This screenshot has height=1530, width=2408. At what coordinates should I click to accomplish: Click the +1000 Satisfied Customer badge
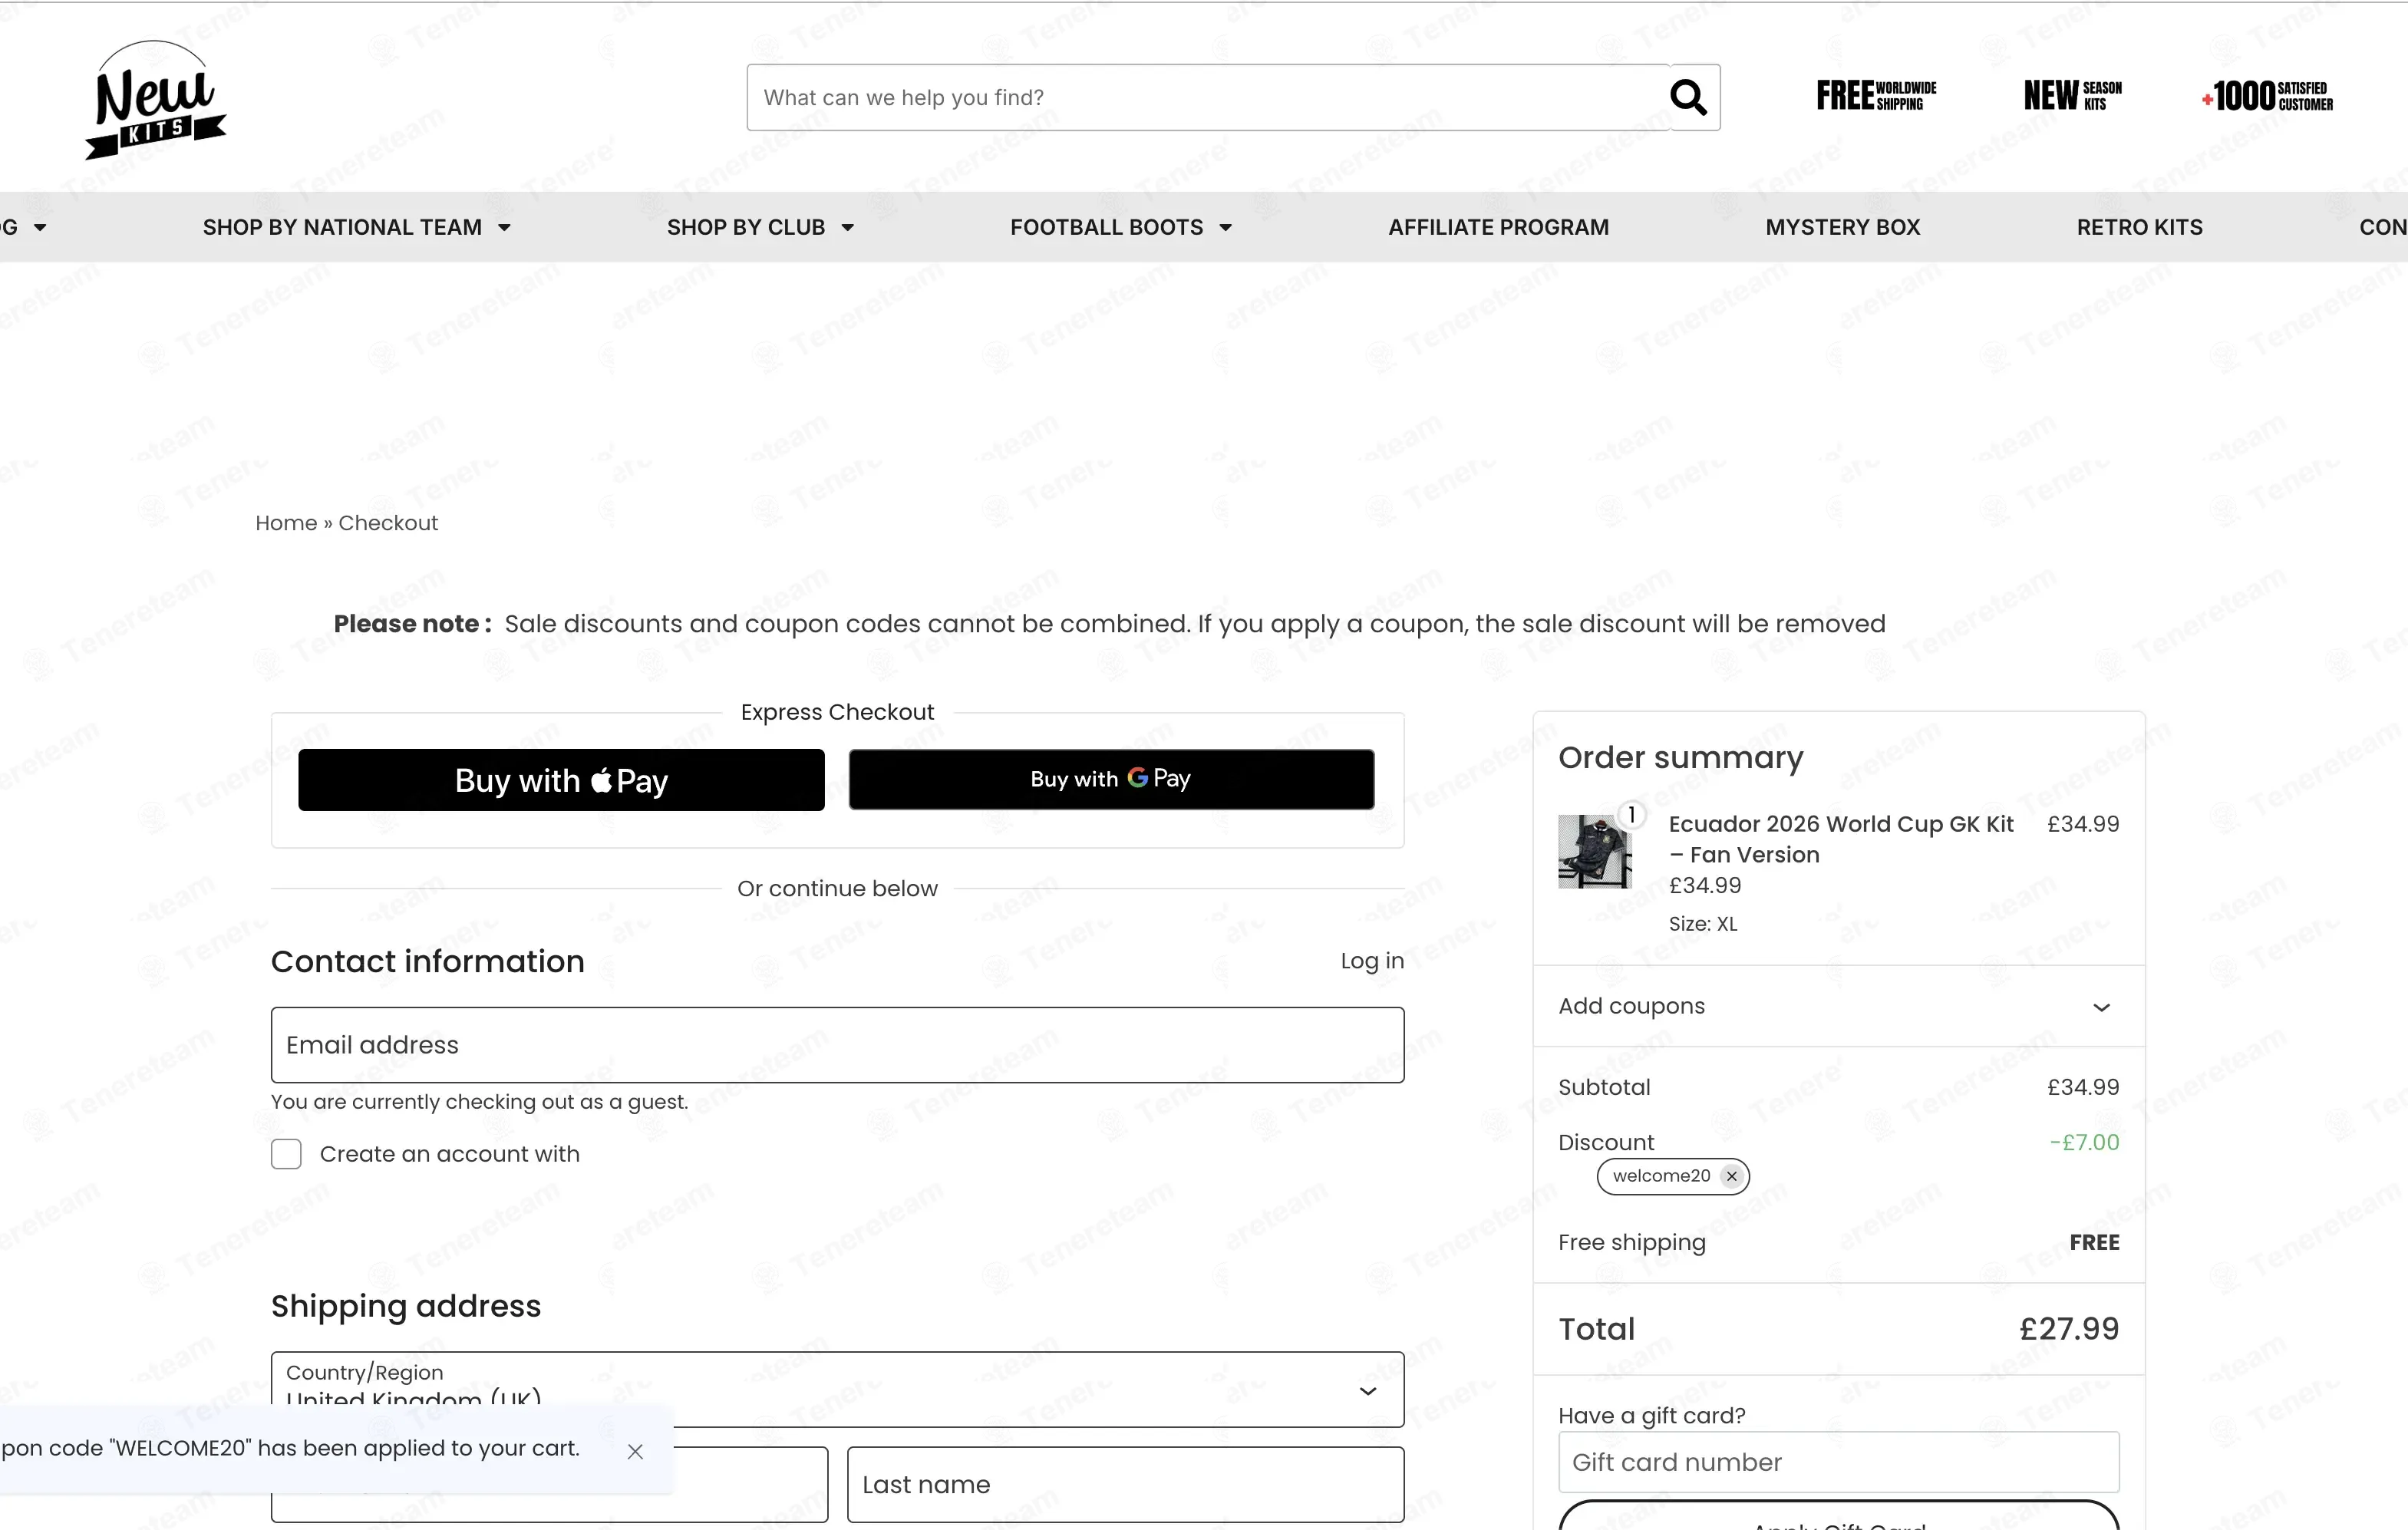click(x=2267, y=96)
